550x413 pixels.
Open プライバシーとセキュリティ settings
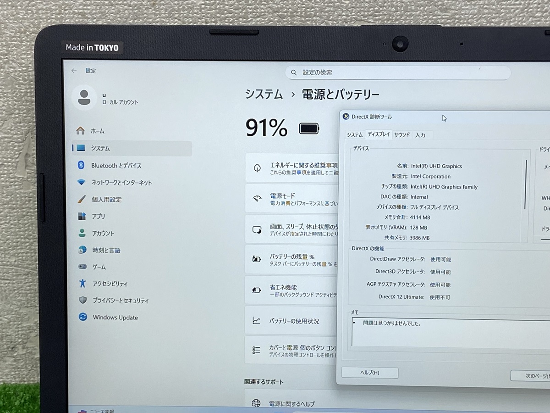[x=120, y=301]
